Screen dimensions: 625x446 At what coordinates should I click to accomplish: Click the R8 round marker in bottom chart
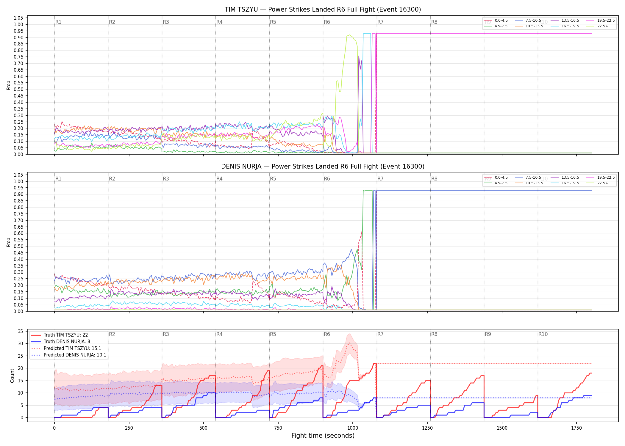[434, 334]
